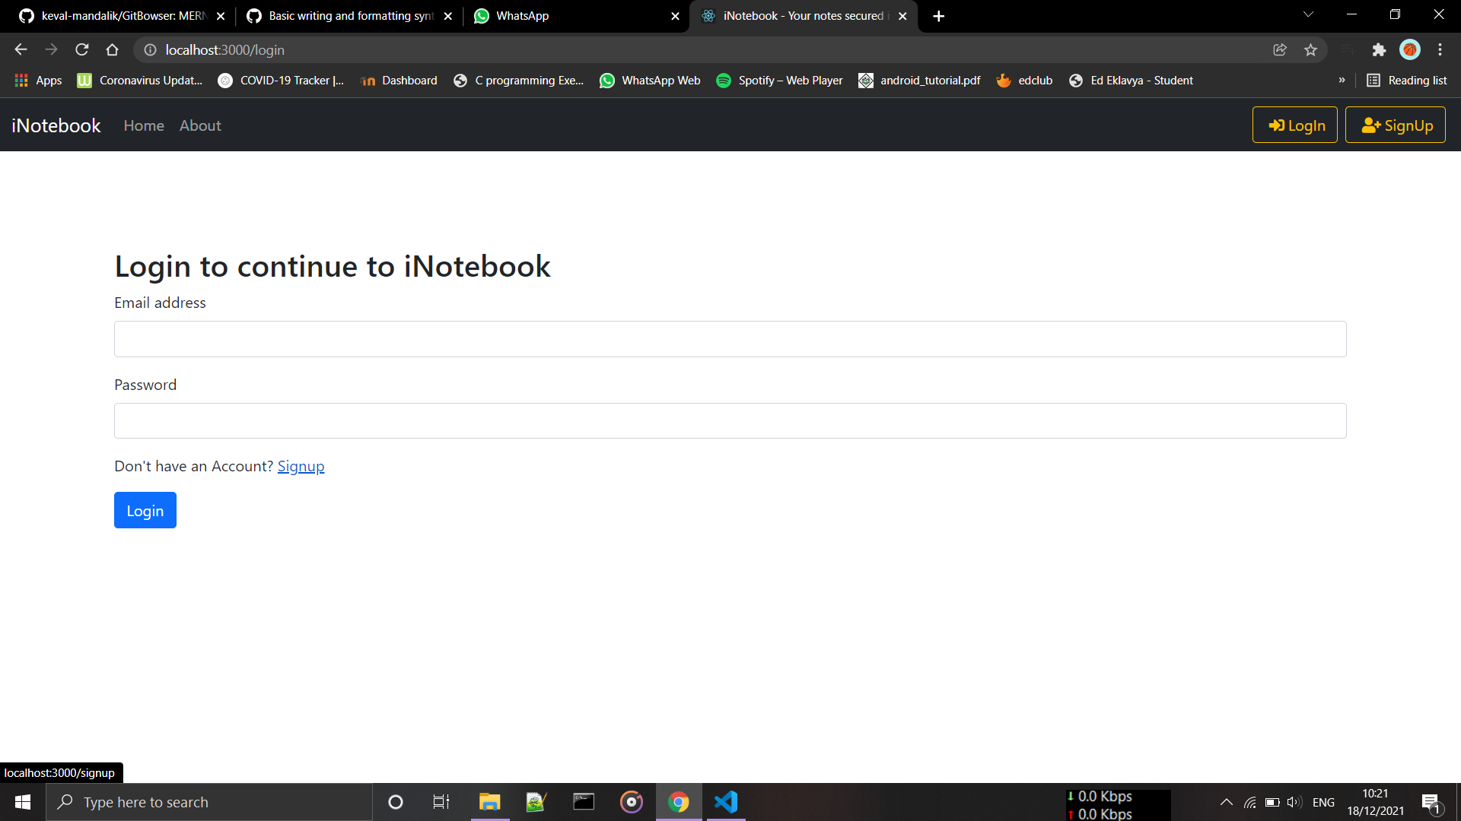
Task: Launch VS Code from the taskbar
Action: [727, 802]
